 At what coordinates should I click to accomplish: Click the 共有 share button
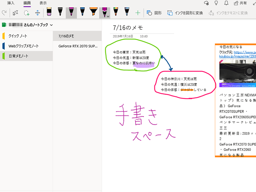[x=241, y=3]
